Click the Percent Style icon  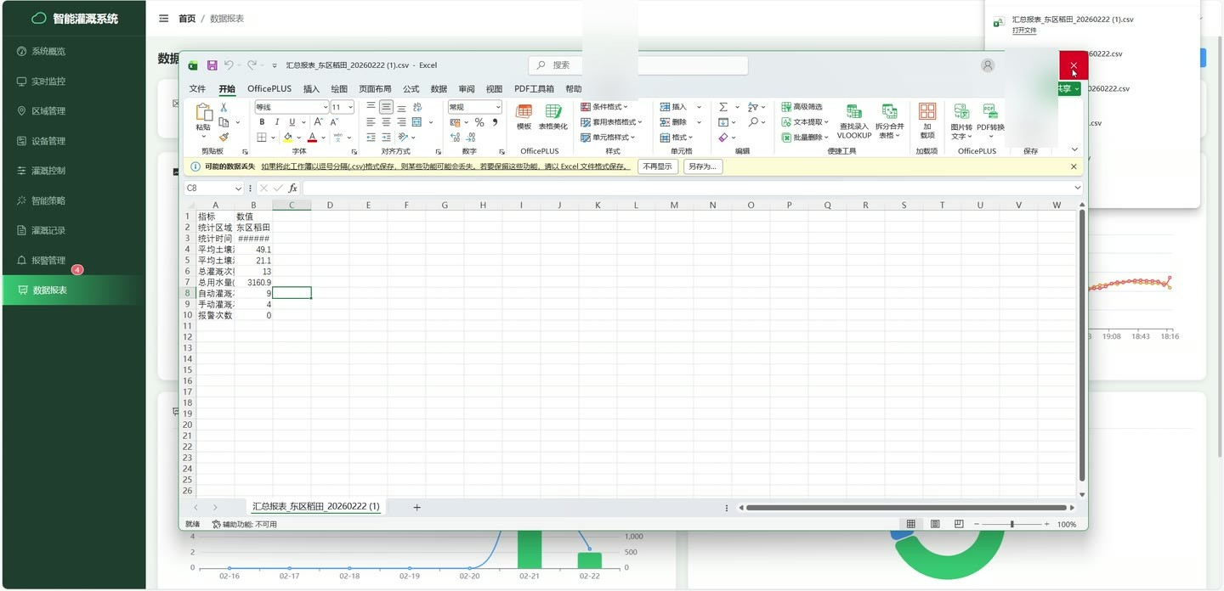(479, 122)
